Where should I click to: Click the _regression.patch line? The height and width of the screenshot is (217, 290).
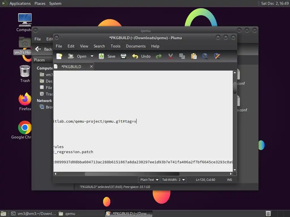pyautogui.click(x=73, y=152)
